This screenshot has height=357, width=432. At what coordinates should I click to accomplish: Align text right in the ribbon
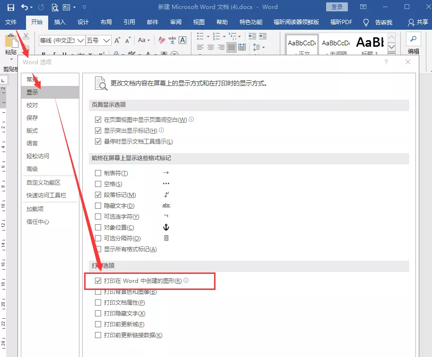coord(221,47)
